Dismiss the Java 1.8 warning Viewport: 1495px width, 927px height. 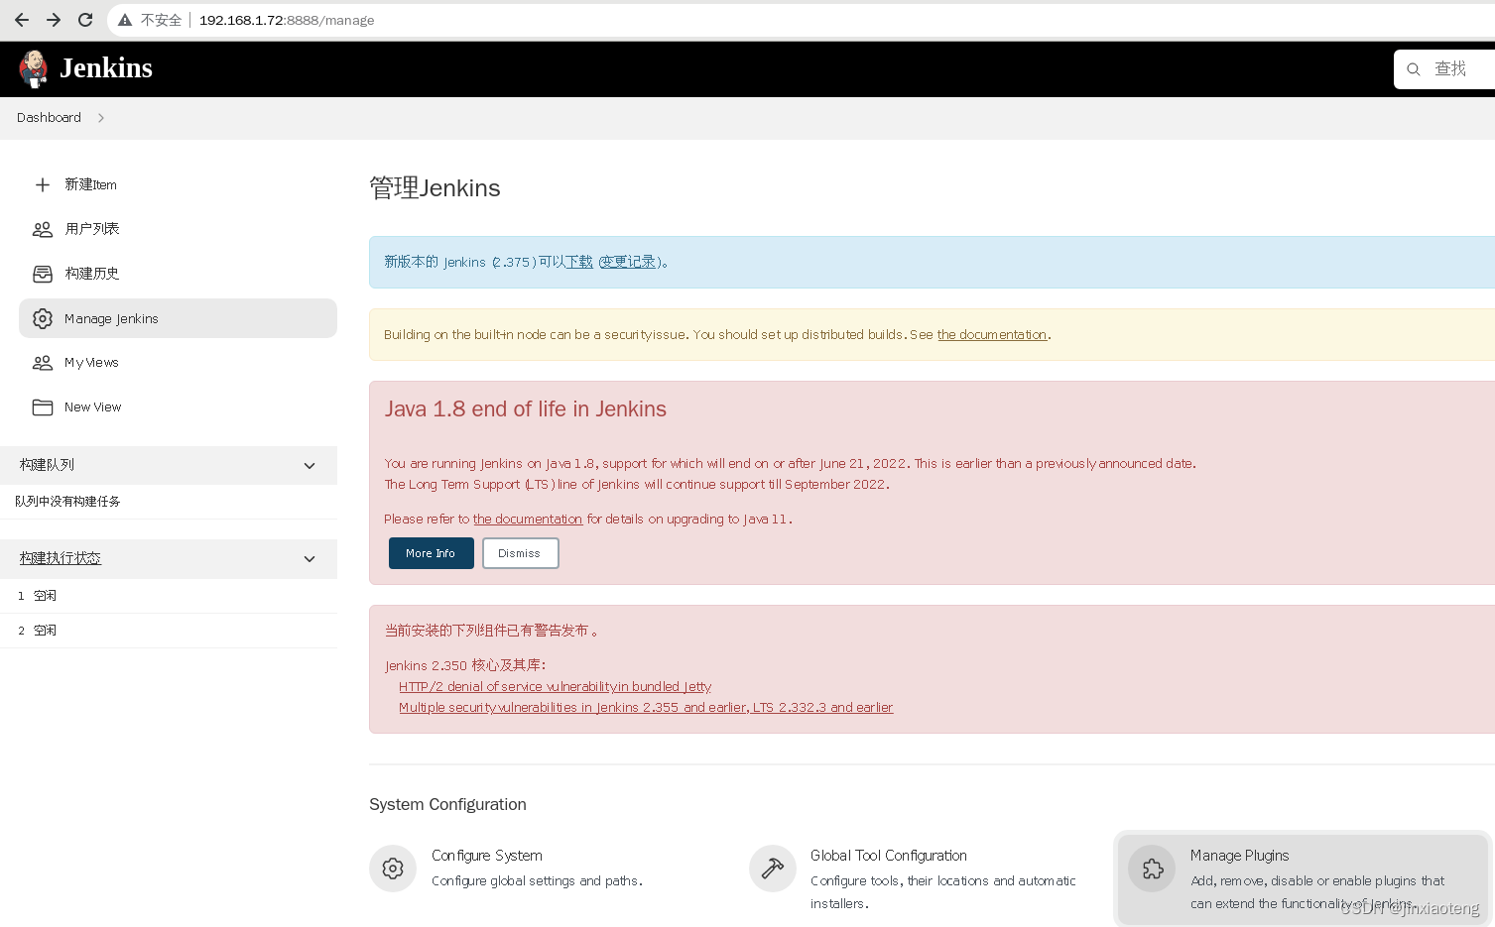(520, 553)
